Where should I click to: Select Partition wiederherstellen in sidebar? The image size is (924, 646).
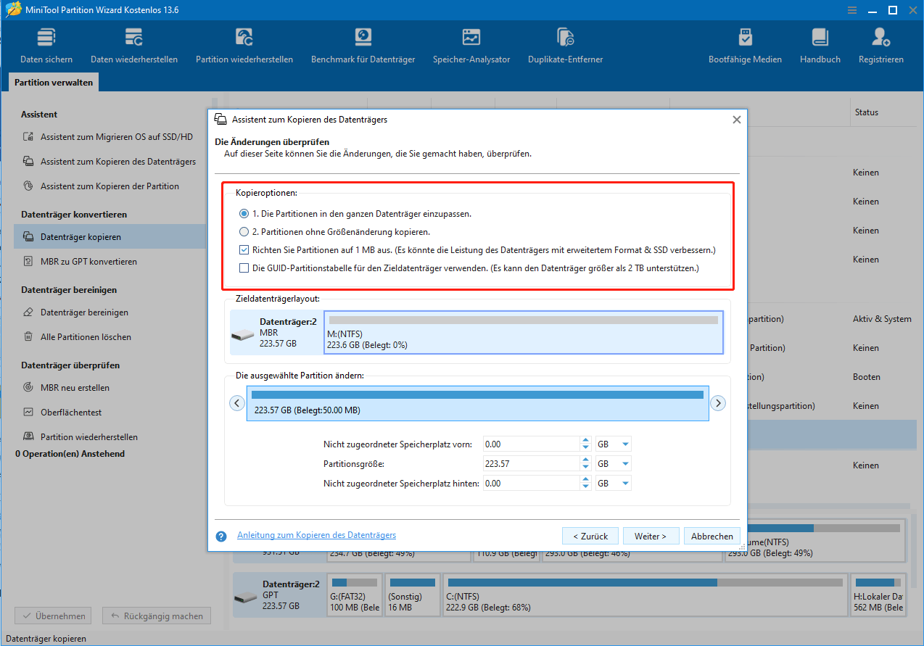(x=80, y=437)
